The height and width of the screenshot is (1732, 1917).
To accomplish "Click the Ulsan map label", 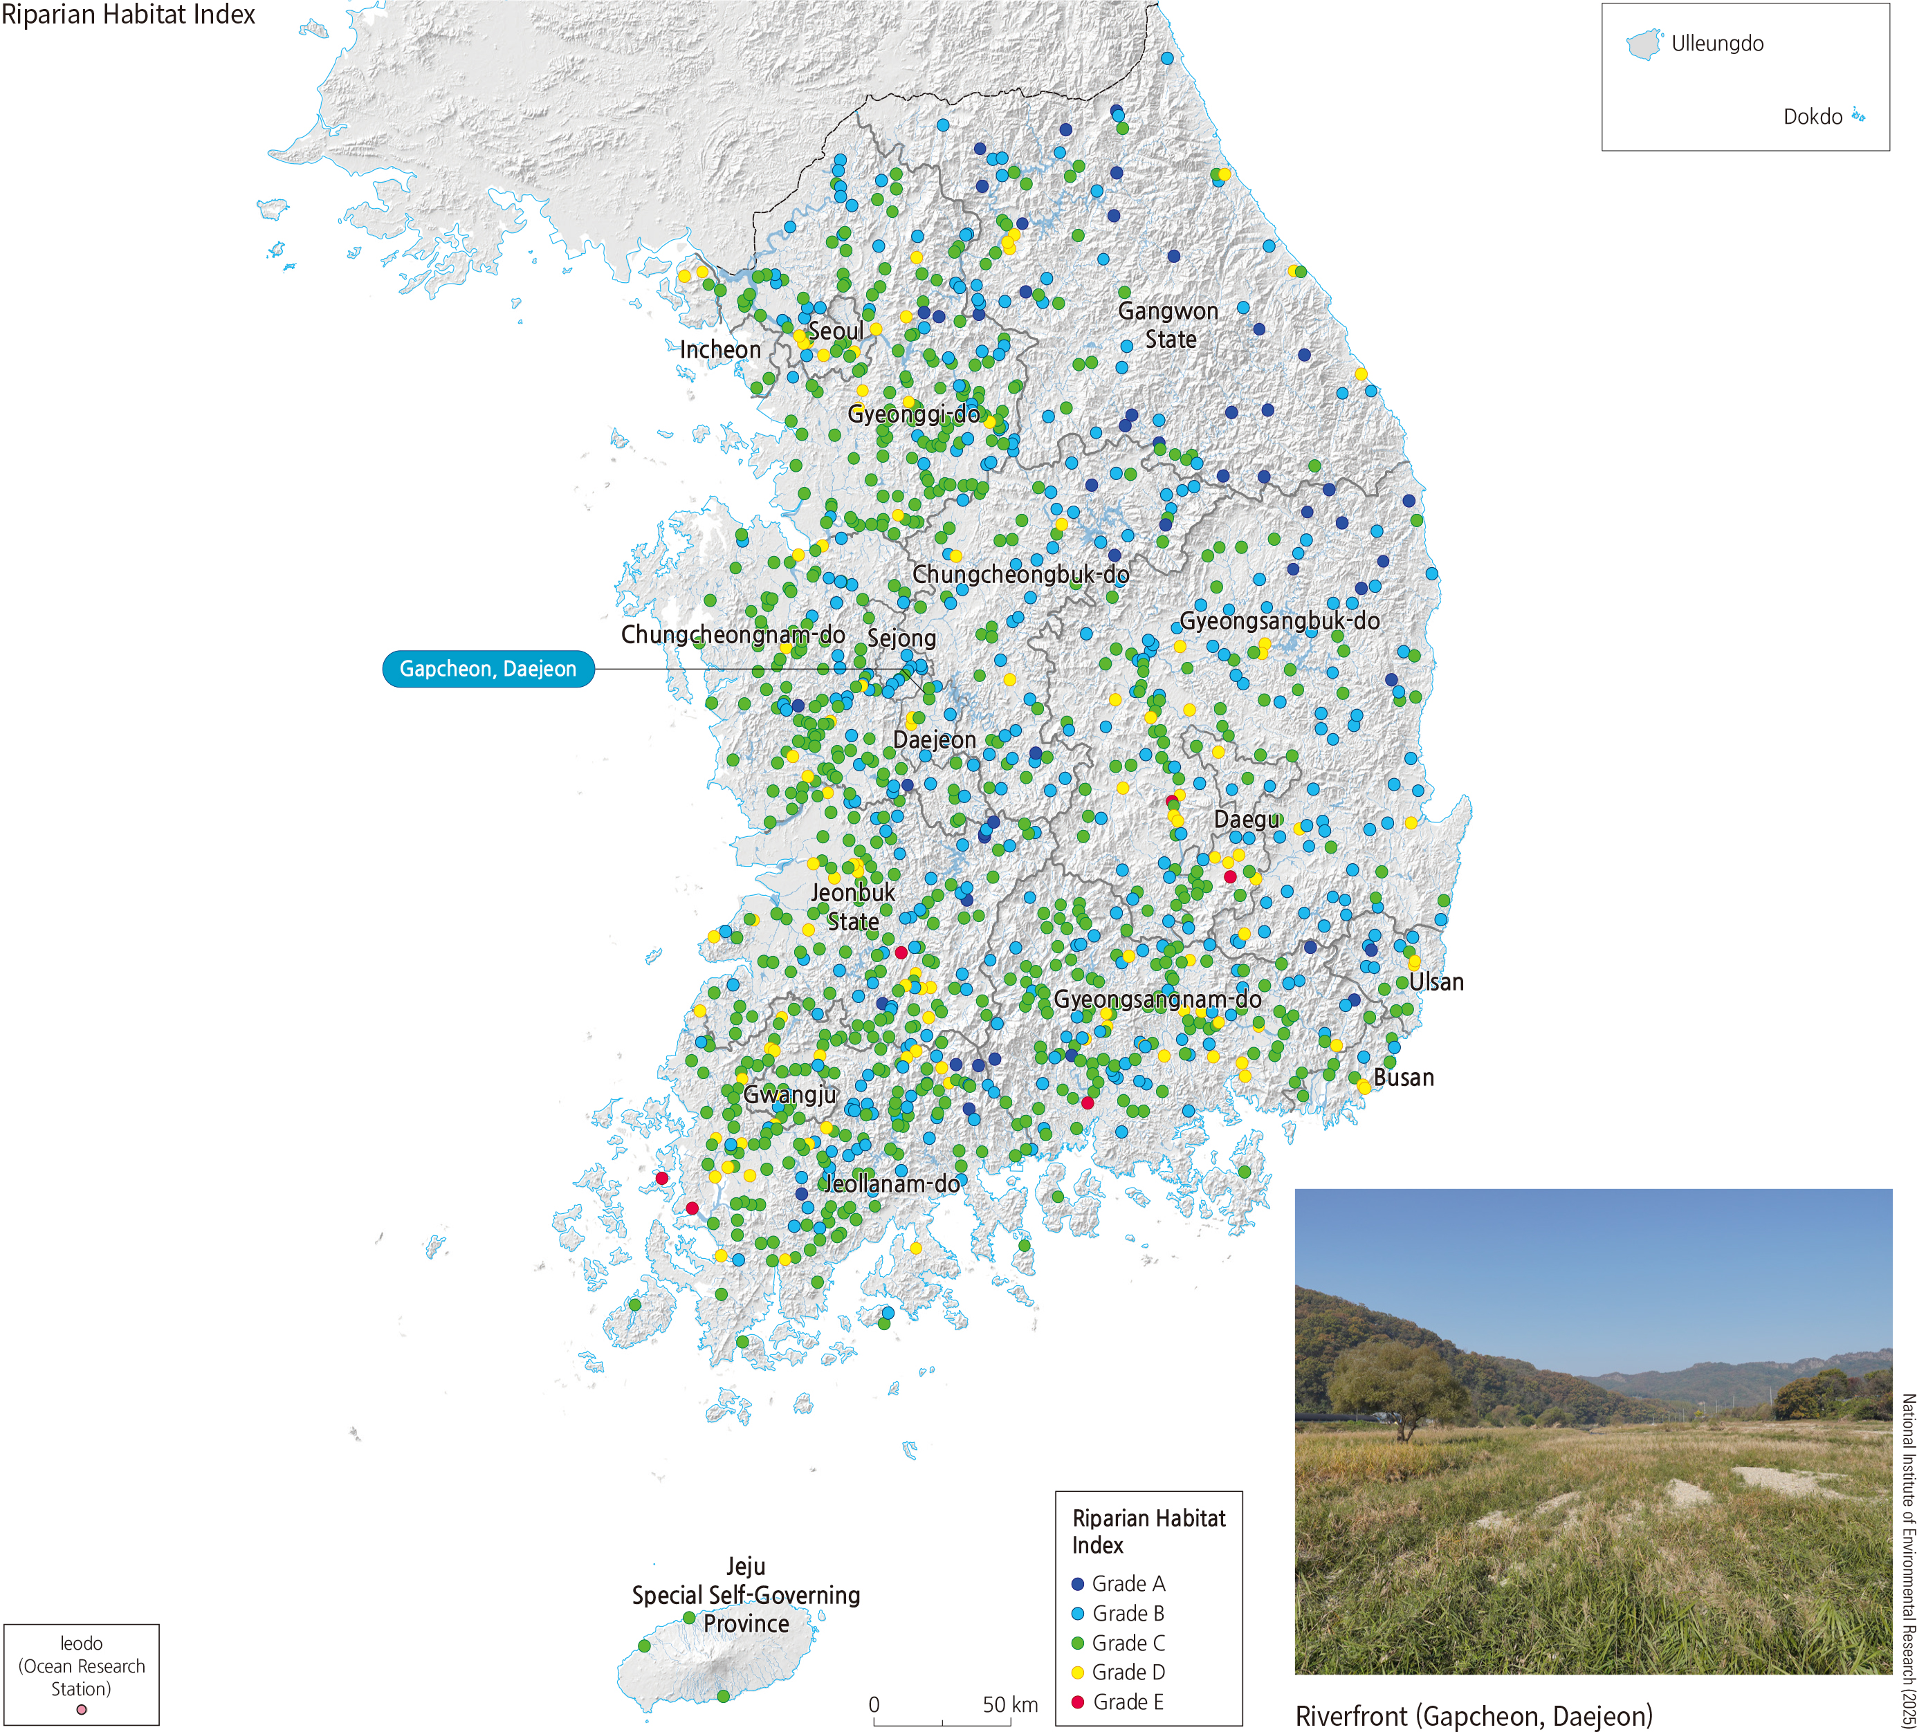I will pyautogui.click(x=1436, y=982).
